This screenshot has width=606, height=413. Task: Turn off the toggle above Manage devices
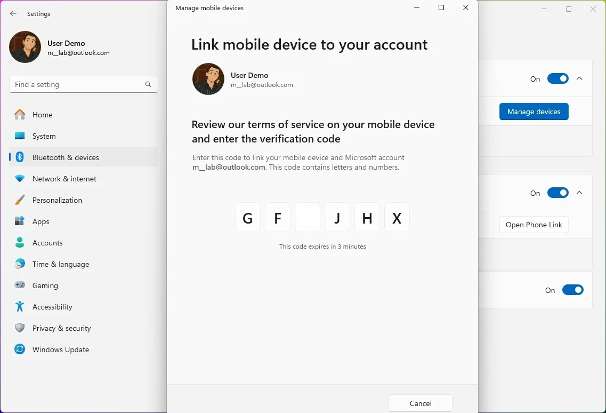tap(557, 78)
